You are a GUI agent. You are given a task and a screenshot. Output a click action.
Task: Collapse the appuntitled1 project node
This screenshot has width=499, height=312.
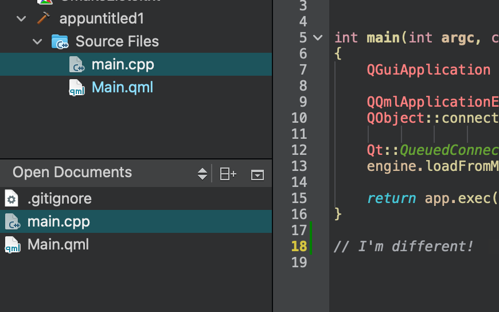pyautogui.click(x=22, y=19)
